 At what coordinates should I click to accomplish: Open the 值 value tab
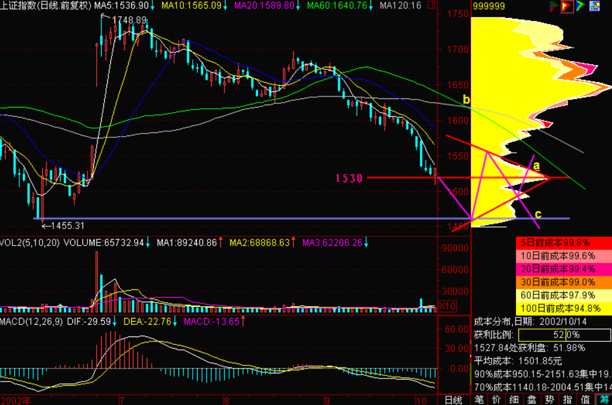(585, 400)
